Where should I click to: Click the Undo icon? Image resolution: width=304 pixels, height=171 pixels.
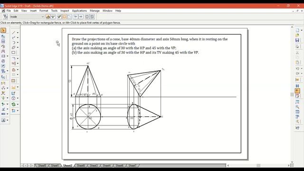(x=297, y=68)
